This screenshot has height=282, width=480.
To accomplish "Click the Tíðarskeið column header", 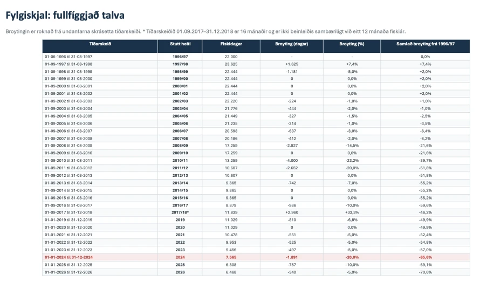I will click(100, 44).
